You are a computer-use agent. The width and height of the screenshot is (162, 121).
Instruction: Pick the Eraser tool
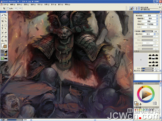pyautogui.click(x=6, y=32)
